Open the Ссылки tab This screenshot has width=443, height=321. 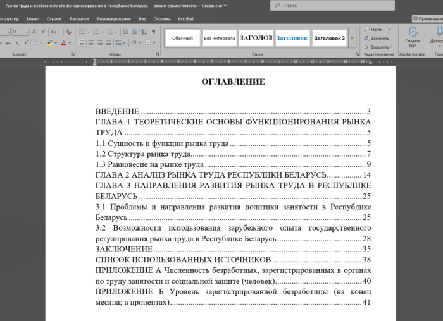click(54, 19)
